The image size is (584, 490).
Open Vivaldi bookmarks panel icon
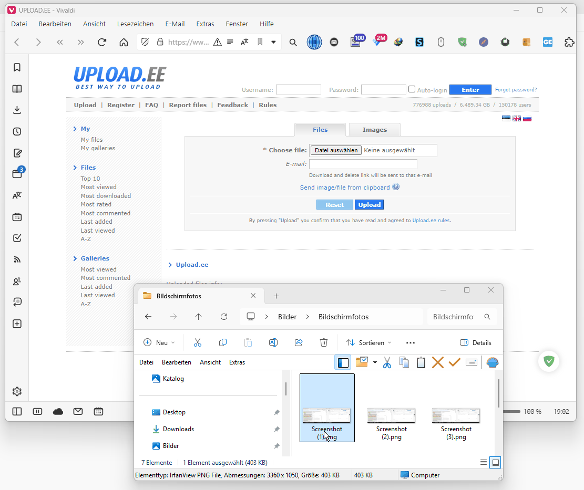[x=17, y=67]
